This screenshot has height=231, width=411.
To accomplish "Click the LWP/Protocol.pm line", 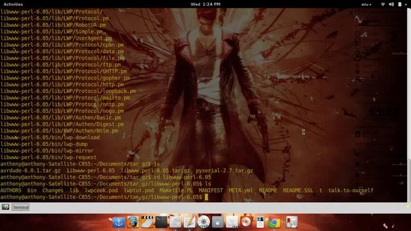I will (55, 19).
